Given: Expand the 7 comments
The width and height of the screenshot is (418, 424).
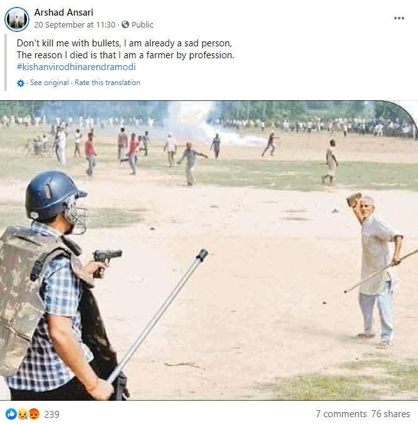Looking at the screenshot, I should [341, 414].
